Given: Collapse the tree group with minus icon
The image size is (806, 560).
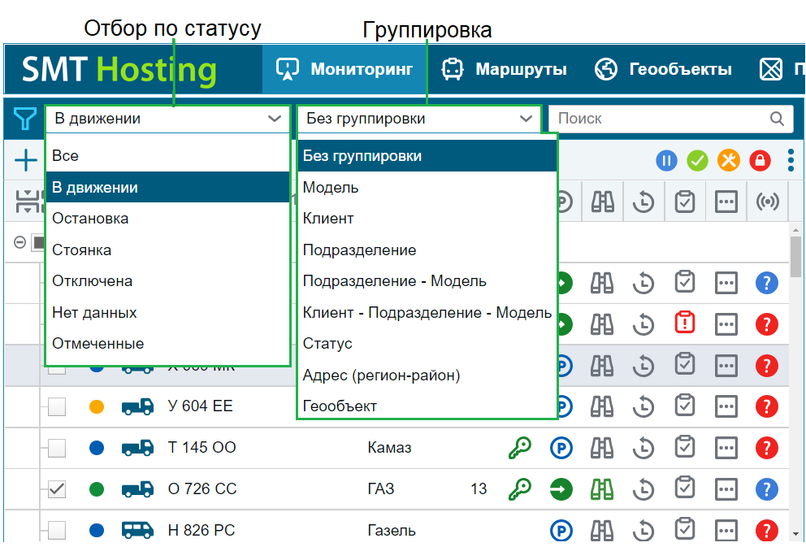Looking at the screenshot, I should coord(19,243).
